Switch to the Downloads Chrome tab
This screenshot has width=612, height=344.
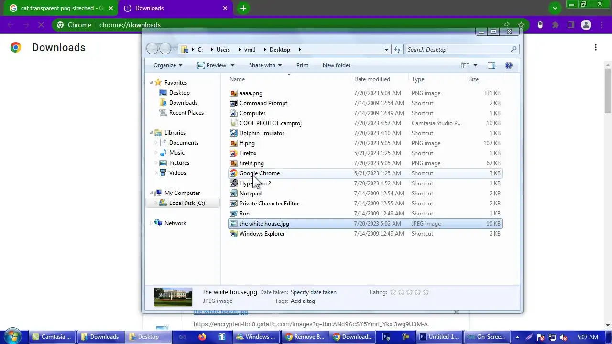175,8
